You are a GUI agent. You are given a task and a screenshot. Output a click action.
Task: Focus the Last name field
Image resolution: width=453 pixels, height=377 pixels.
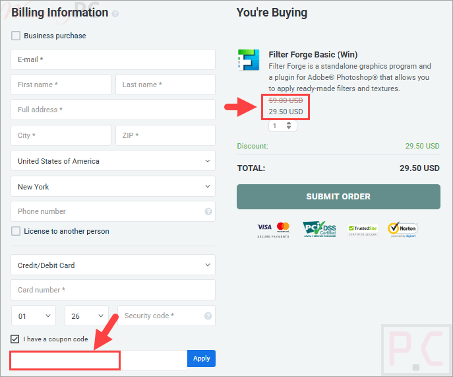click(x=166, y=85)
